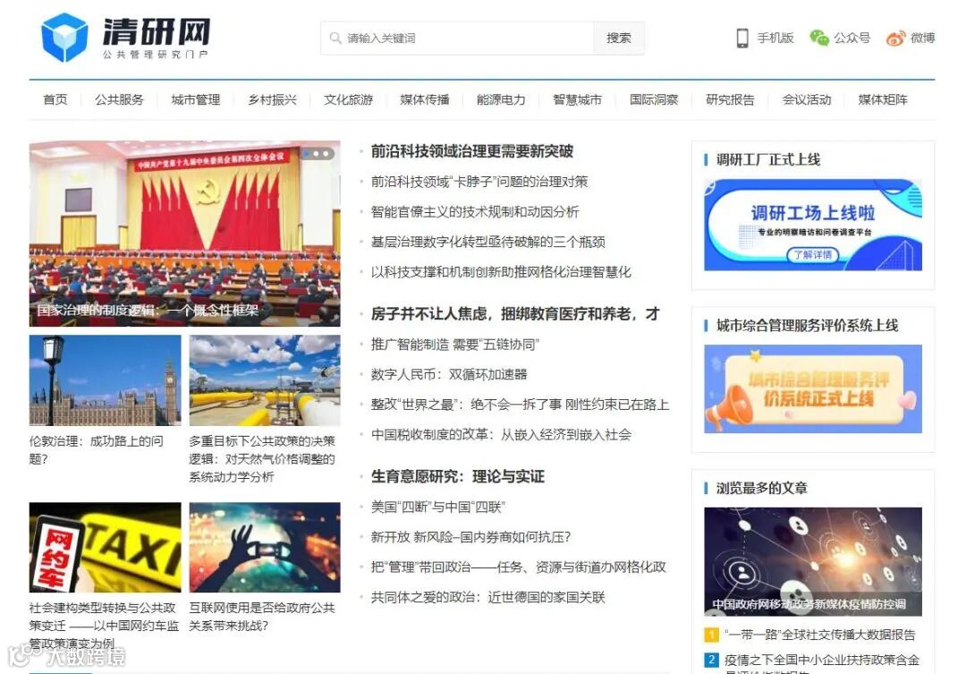Open 中国税收制度的改革 article link
This screenshot has height=674, width=966.
(501, 435)
